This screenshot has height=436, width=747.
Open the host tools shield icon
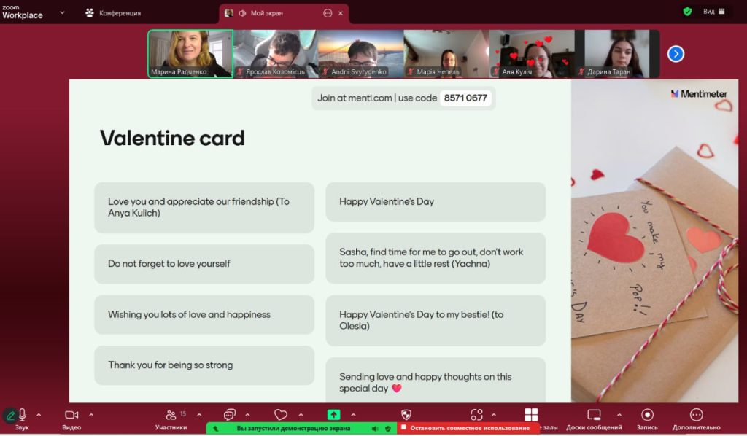pos(406,415)
